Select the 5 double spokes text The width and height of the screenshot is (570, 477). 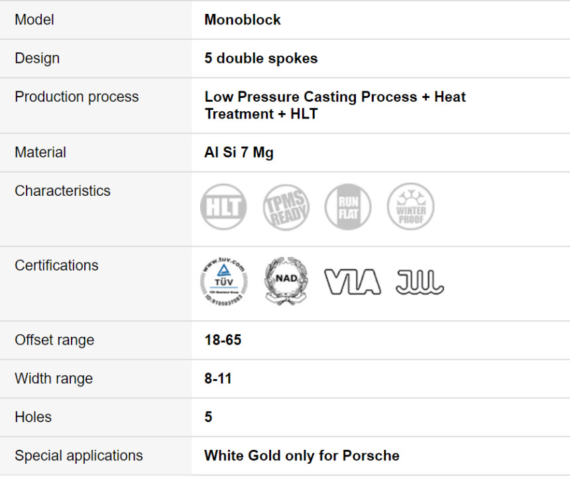(261, 58)
